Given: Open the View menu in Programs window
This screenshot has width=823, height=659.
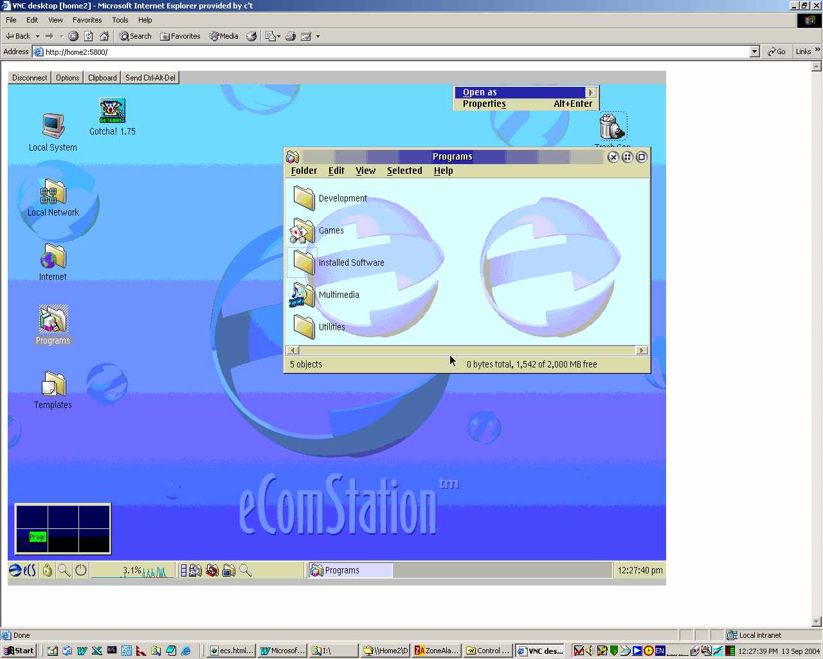Looking at the screenshot, I should coord(365,171).
